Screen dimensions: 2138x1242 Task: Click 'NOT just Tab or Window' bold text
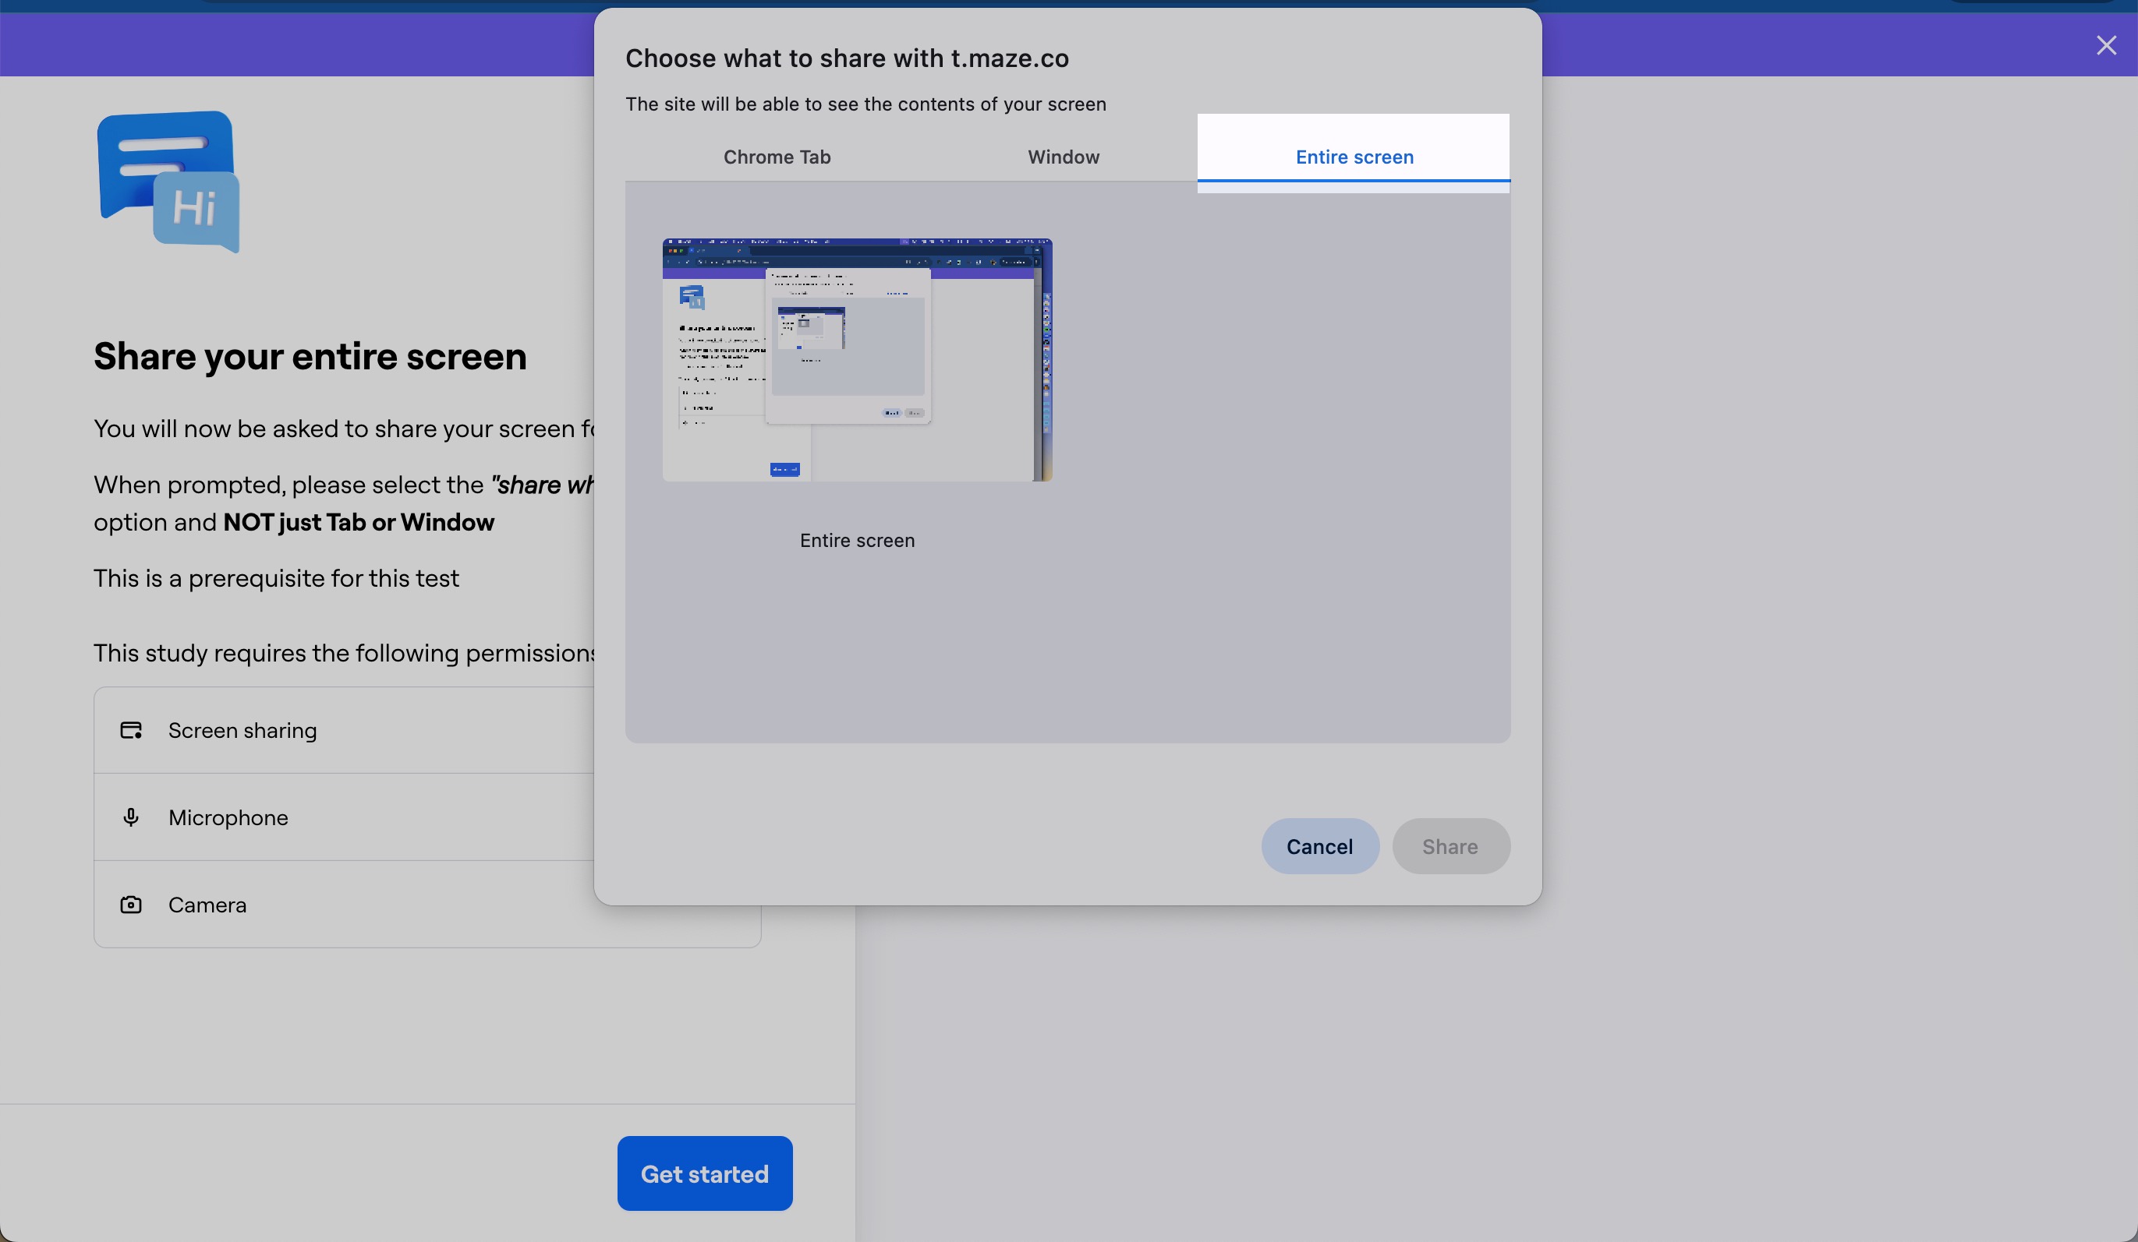click(358, 522)
